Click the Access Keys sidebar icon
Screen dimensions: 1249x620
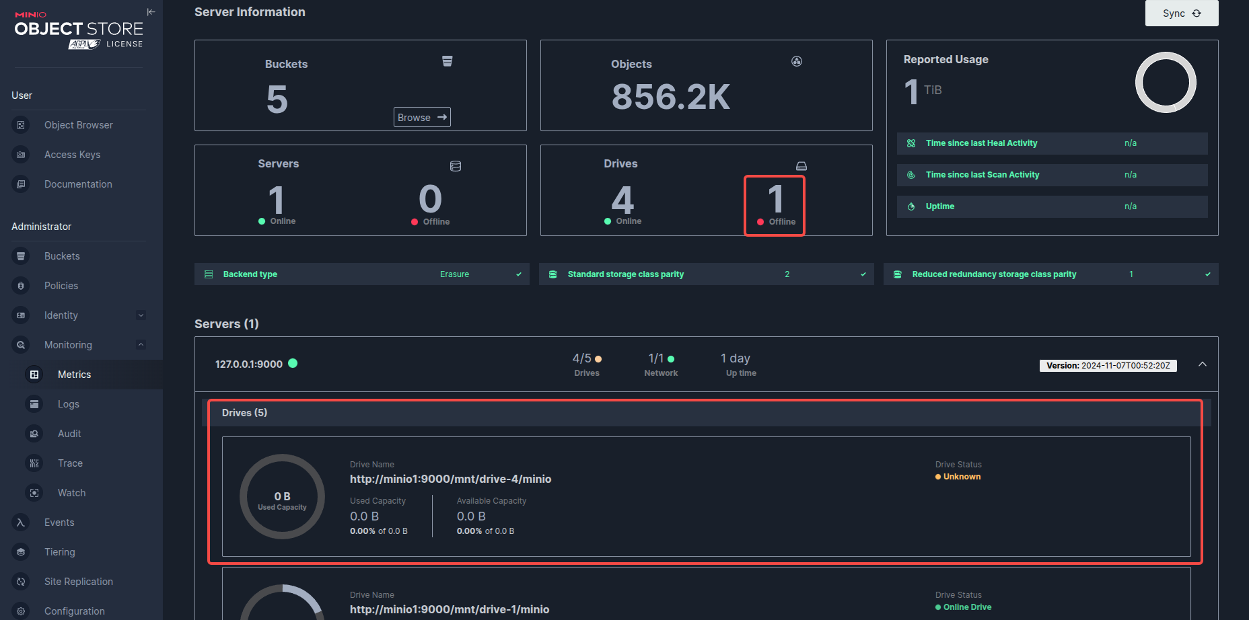pyautogui.click(x=21, y=155)
